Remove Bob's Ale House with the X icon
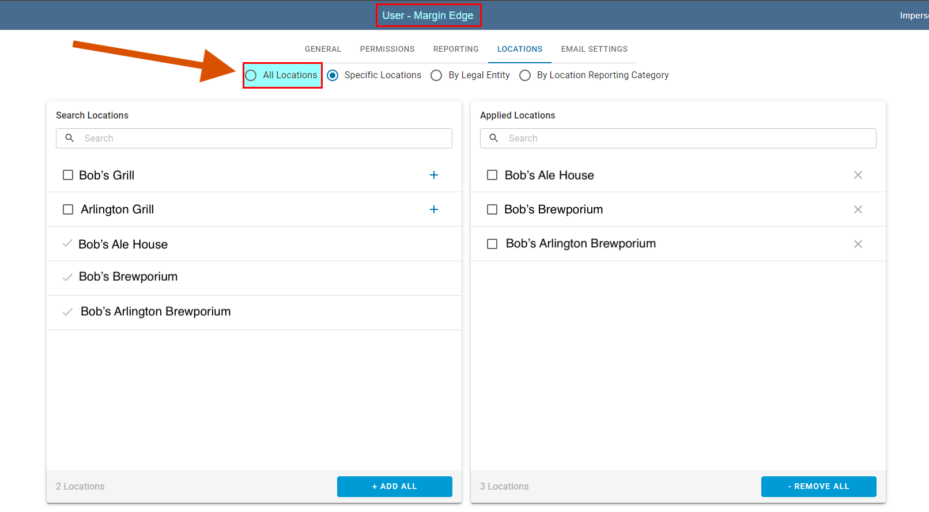Screen dimensions: 929x512 858,175
